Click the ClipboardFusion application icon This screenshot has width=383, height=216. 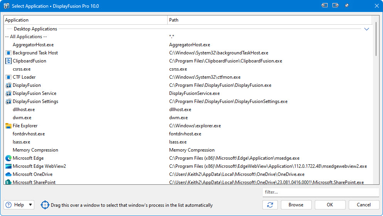(8, 61)
